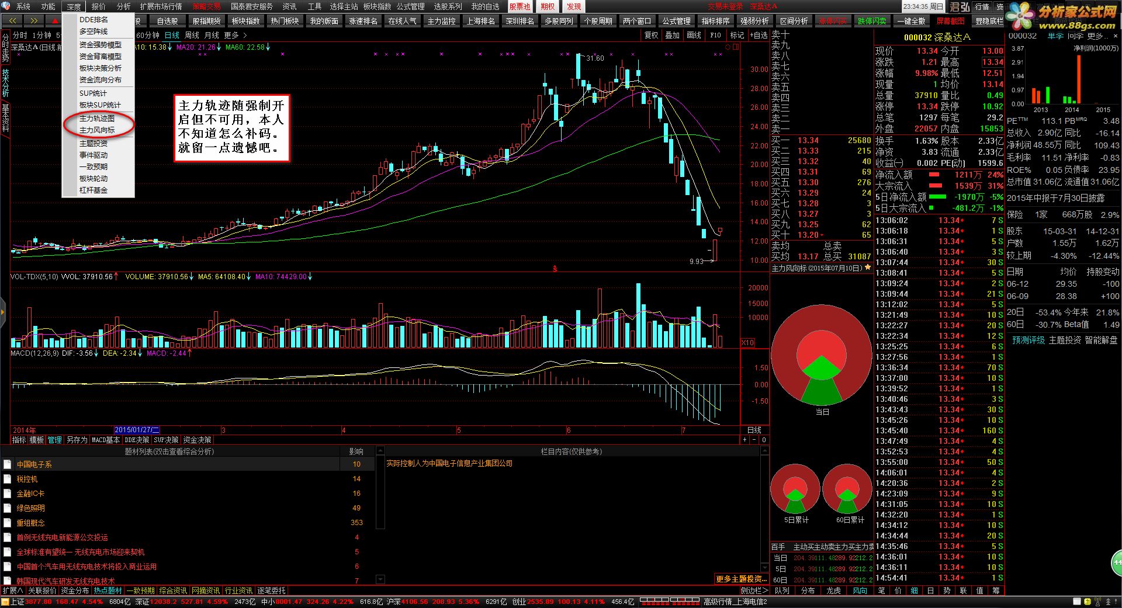Click the red up-triangle toolbar button
Screen dimensions: 1122x608
[54, 20]
